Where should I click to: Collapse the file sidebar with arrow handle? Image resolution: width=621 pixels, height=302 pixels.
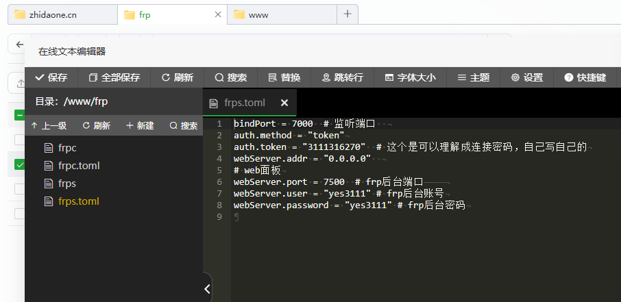click(x=207, y=288)
